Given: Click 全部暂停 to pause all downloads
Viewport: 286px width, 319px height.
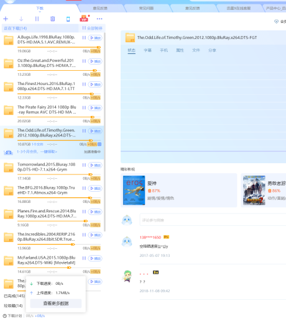Looking at the screenshot, I should tap(93, 28).
